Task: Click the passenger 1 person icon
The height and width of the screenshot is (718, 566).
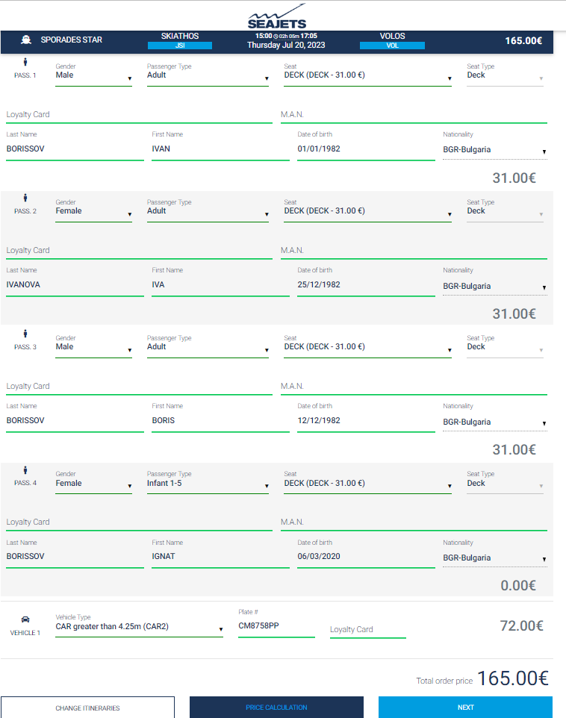Action: tap(25, 63)
